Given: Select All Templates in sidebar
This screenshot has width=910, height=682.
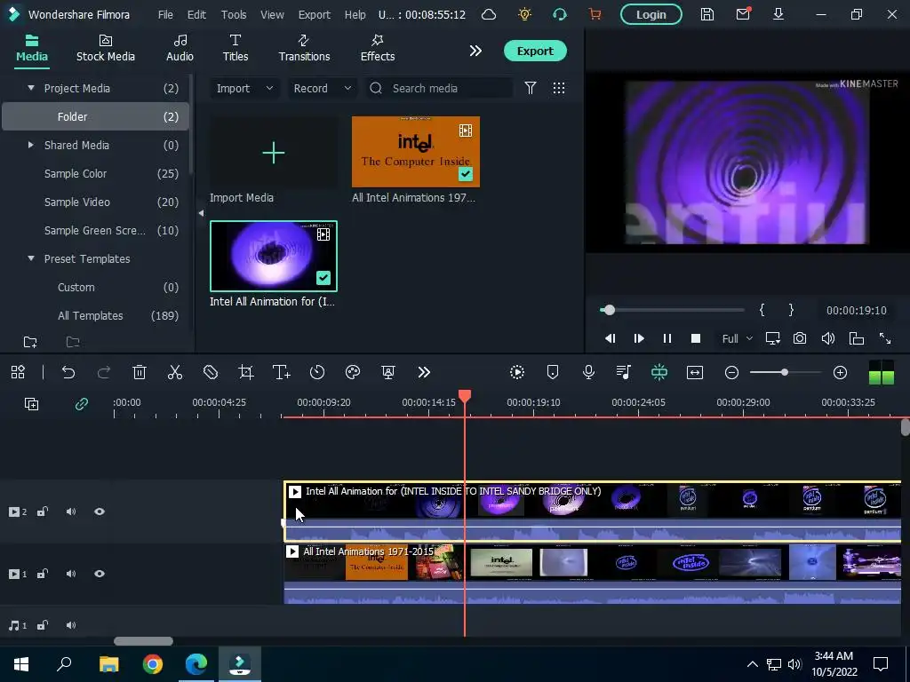Looking at the screenshot, I should pyautogui.click(x=96, y=315).
